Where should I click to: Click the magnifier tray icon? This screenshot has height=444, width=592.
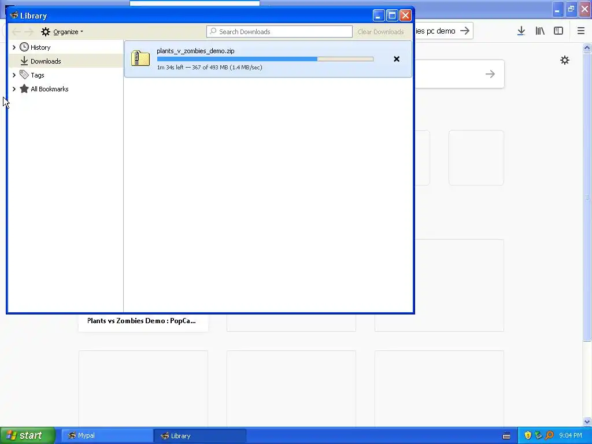[549, 435]
